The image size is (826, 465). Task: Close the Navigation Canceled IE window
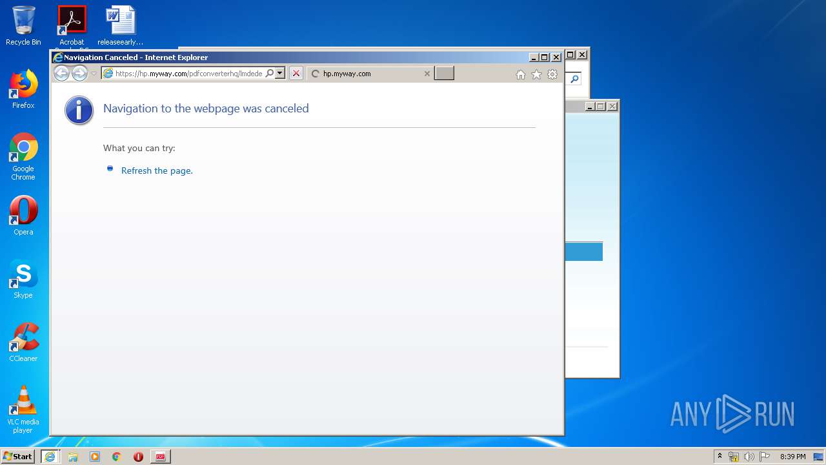pyautogui.click(x=556, y=57)
